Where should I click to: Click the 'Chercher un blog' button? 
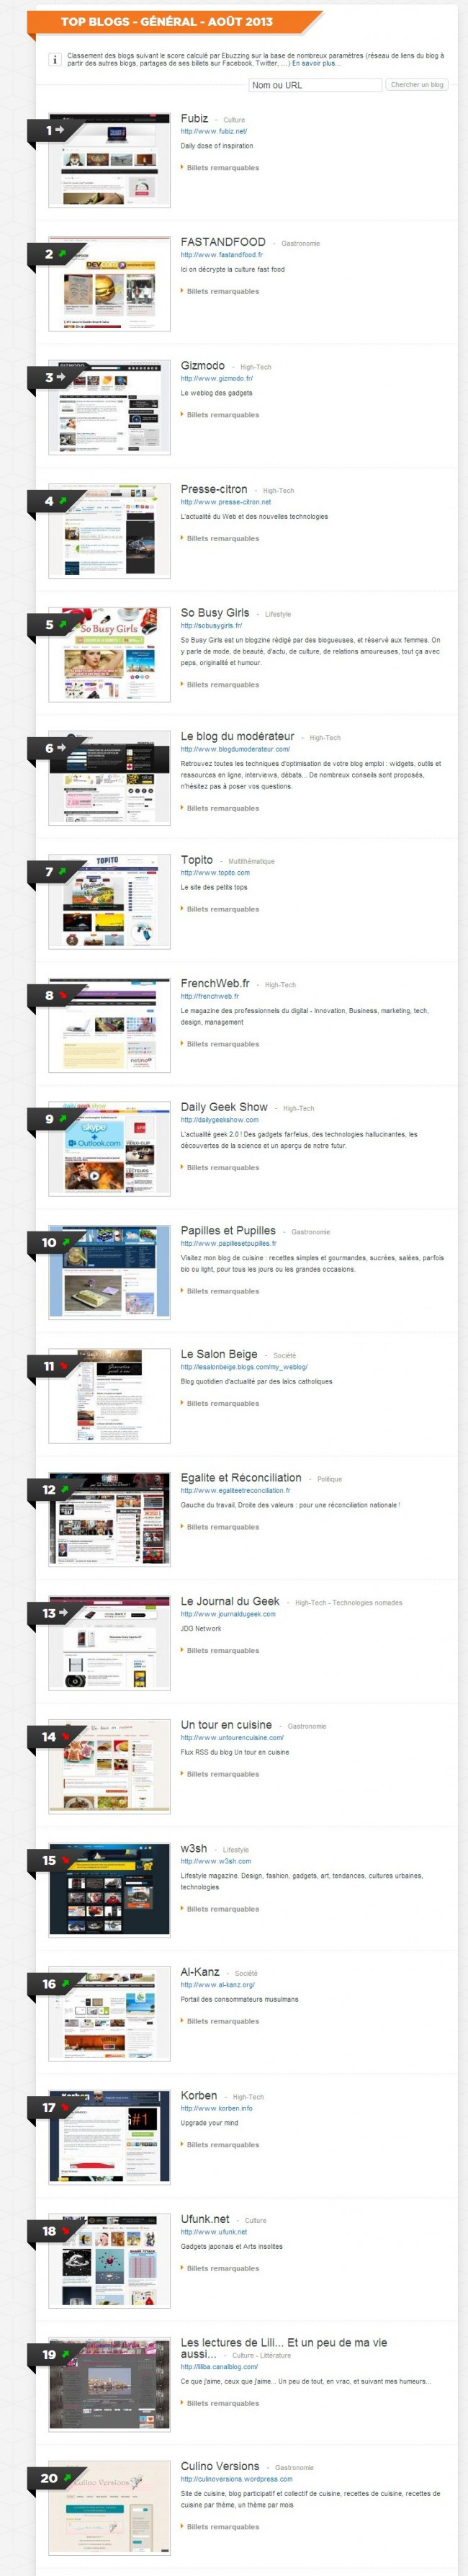click(417, 85)
